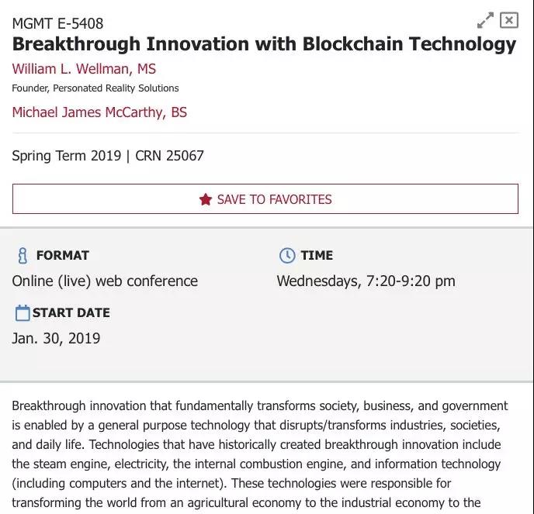Click the star icon in Save to Favorites
This screenshot has width=534, height=514.
(x=206, y=199)
